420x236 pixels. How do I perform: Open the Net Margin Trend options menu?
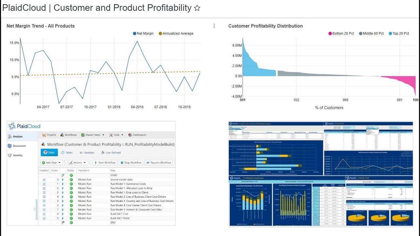point(214,26)
